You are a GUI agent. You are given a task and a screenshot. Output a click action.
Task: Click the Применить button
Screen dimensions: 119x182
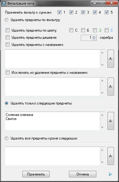(36, 174)
